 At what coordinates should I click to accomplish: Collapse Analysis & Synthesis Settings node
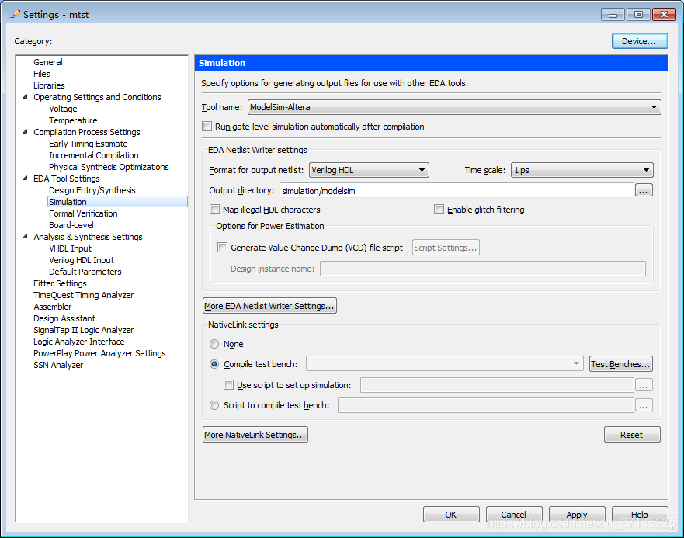(26, 237)
